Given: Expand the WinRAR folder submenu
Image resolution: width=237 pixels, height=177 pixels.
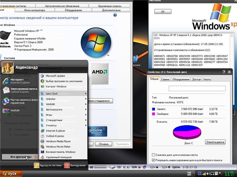Looking at the screenshot, I should (x=63, y=104).
